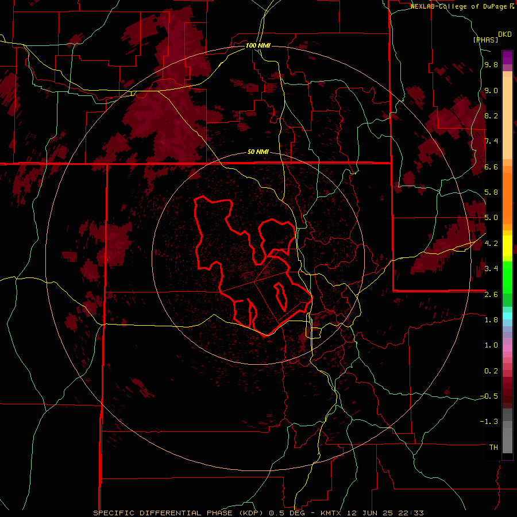Click the -0.5 scale label
The height and width of the screenshot is (517, 517).
489,396
